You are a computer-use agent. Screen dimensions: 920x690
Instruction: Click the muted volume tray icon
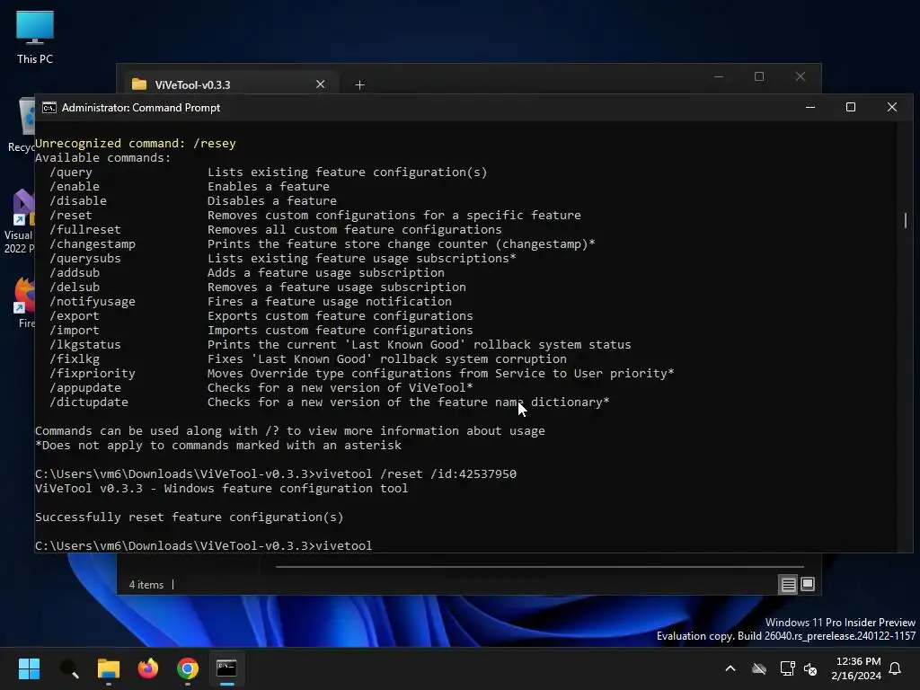[x=810, y=668]
